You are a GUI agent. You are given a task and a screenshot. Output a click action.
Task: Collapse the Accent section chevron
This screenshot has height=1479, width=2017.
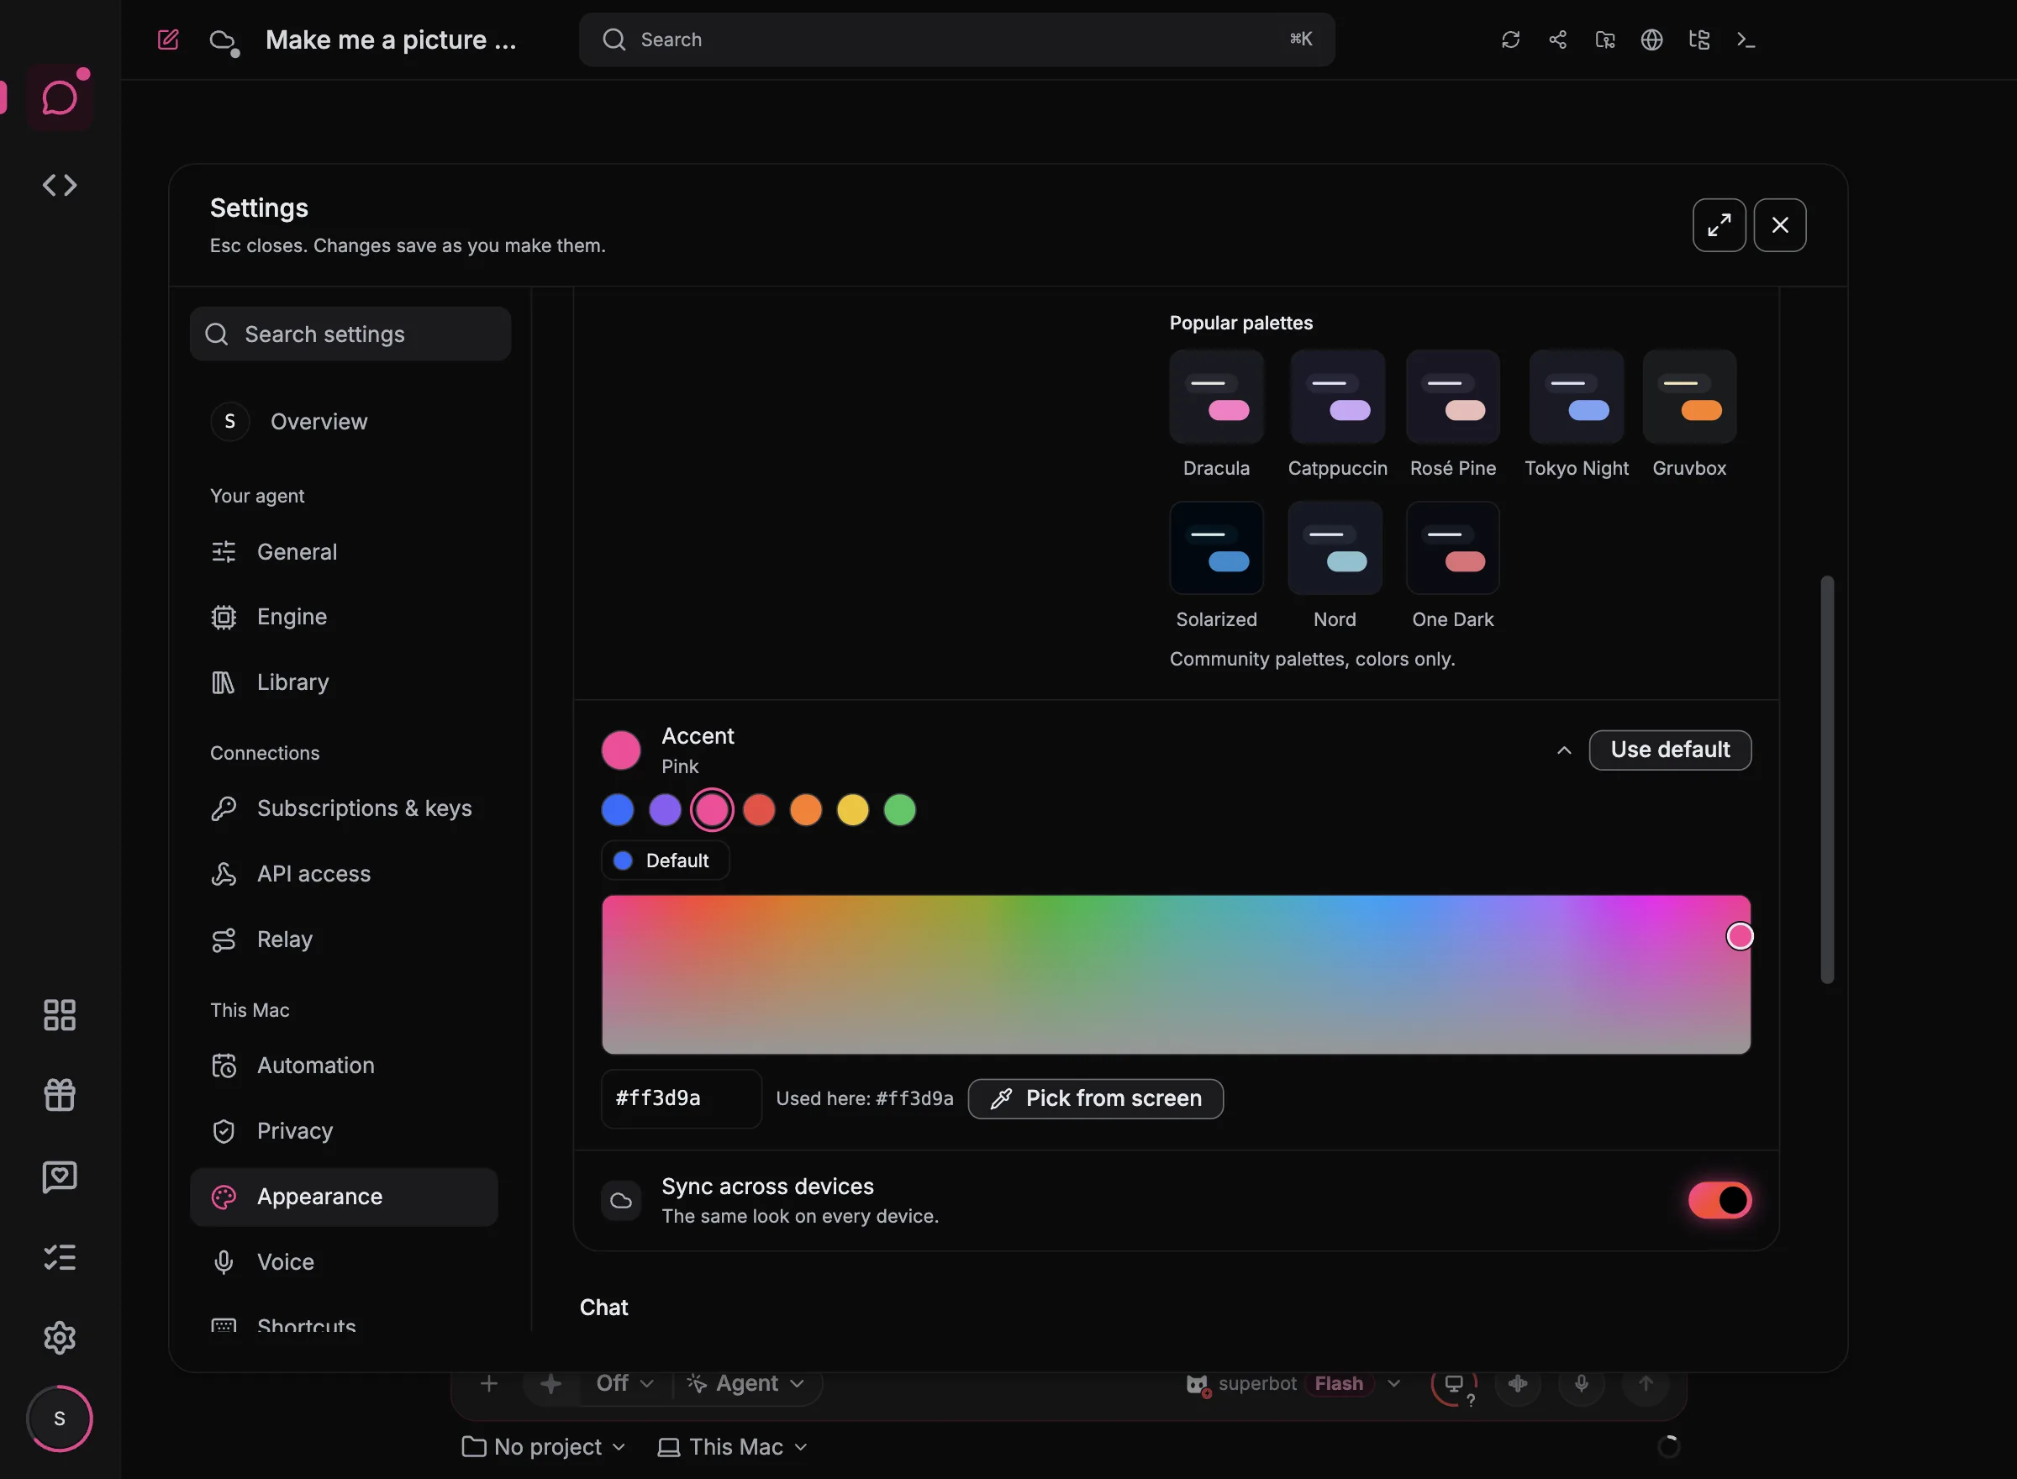1564,750
